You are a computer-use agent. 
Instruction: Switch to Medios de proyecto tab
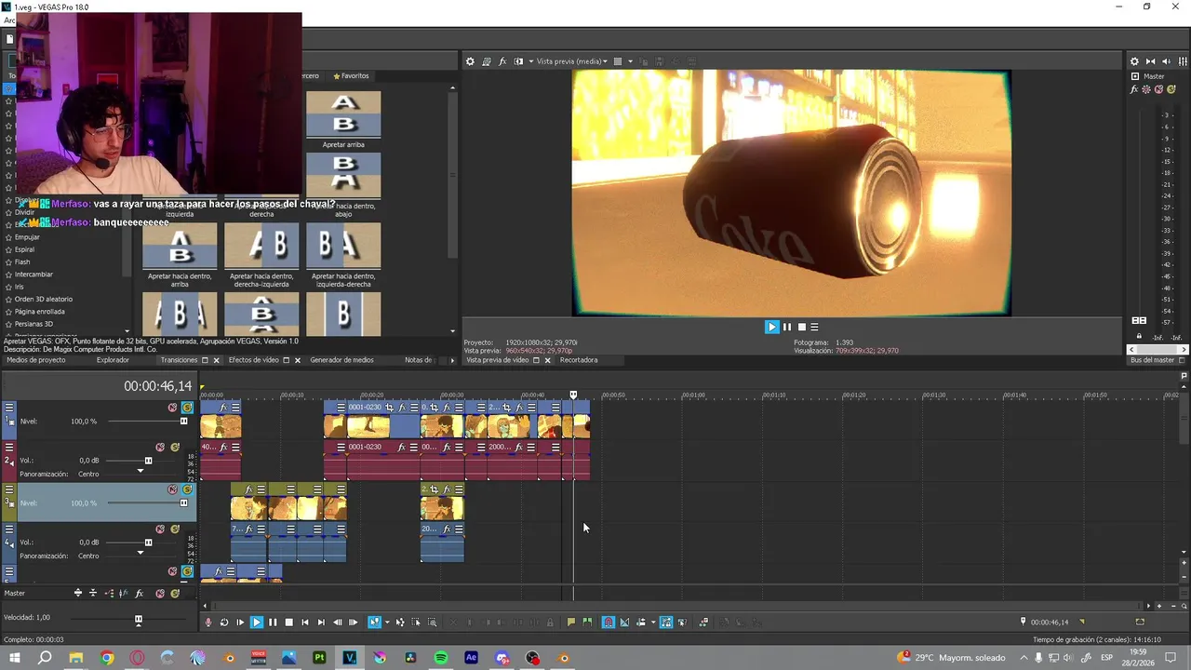click(x=36, y=360)
